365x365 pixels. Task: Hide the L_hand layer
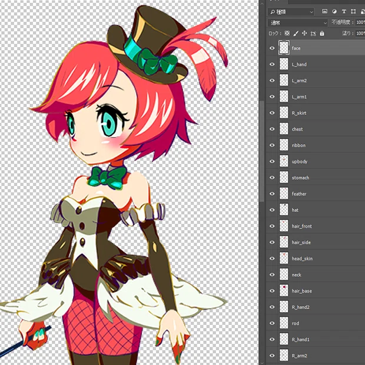pos(272,64)
